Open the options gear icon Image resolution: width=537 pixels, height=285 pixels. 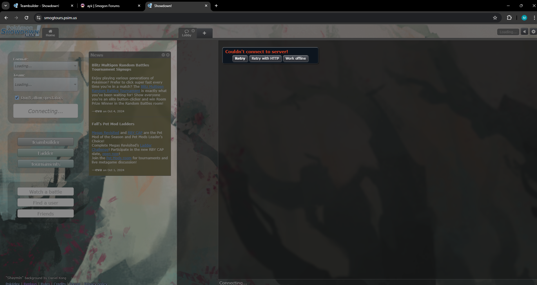coord(533,32)
